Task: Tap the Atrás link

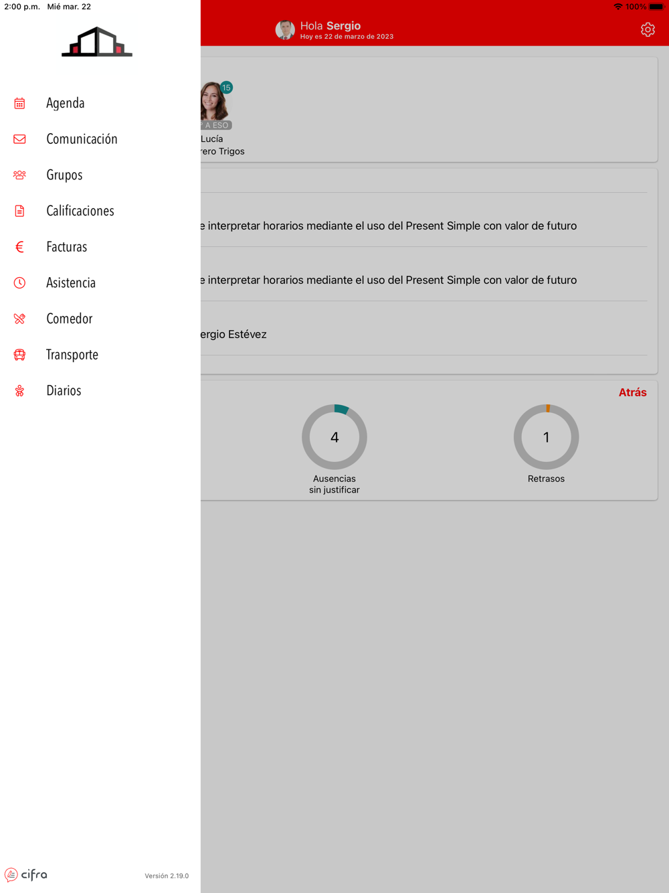Action: [x=632, y=392]
